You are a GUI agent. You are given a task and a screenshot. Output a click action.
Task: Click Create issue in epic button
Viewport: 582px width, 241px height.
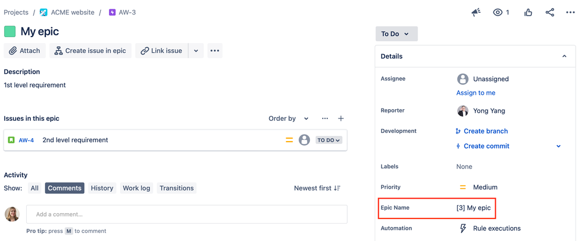coord(90,51)
